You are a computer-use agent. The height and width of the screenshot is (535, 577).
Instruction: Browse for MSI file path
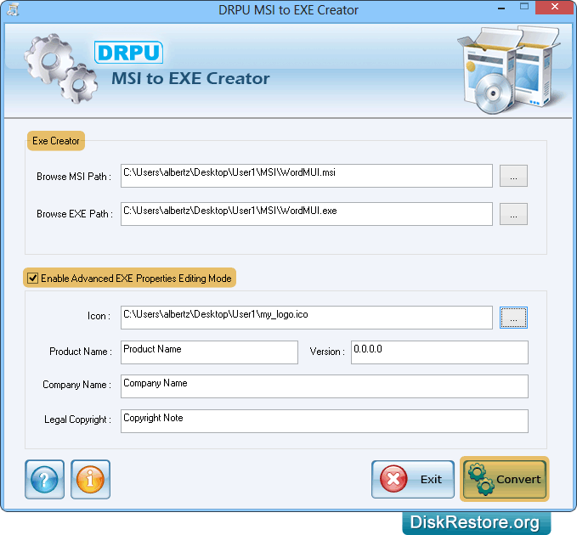tap(513, 176)
